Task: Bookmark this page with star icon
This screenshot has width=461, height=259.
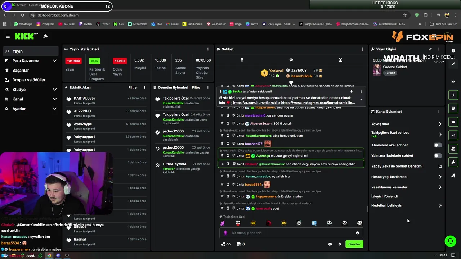Action: 405,15
